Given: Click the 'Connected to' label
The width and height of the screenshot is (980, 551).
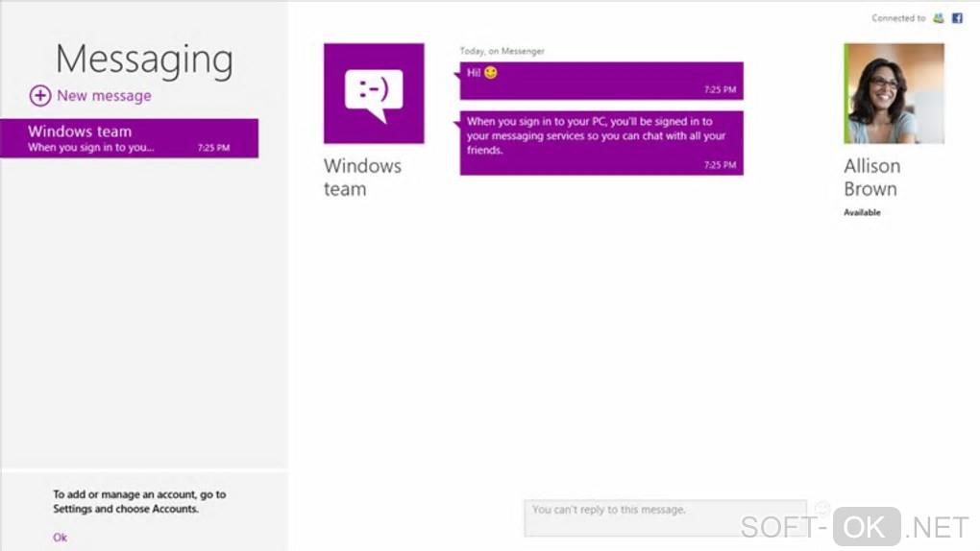Looking at the screenshot, I should (898, 18).
